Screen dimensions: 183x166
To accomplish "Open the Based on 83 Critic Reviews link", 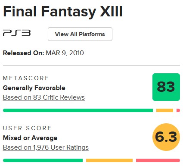I will [44, 97].
